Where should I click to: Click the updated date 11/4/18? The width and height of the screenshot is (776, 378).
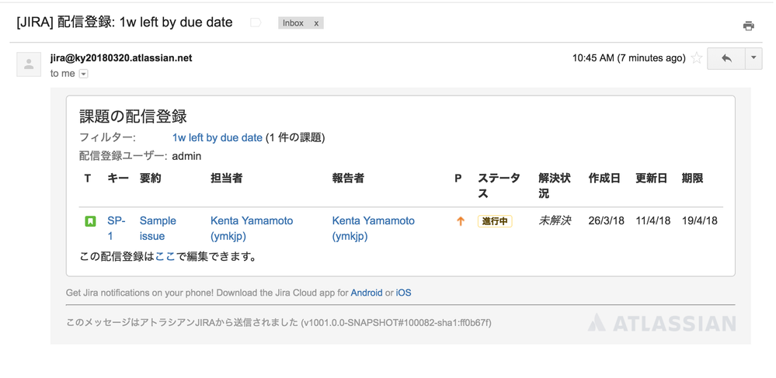652,220
